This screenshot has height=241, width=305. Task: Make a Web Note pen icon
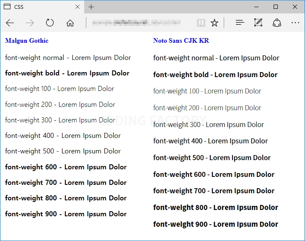click(x=258, y=23)
